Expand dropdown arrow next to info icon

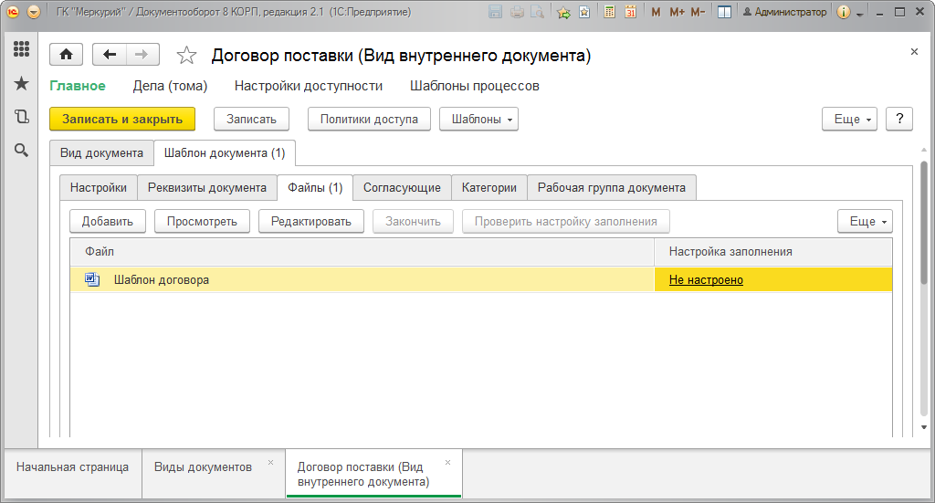[x=860, y=15]
